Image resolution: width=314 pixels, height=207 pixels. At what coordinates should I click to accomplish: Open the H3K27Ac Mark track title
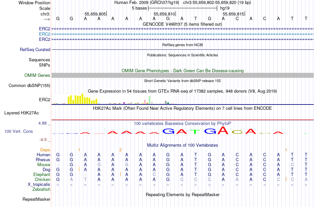(182, 108)
